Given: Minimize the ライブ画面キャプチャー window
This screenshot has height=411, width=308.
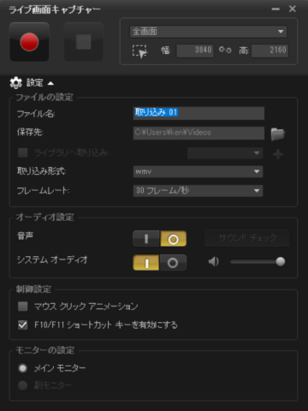Looking at the screenshot, I should (x=275, y=9).
